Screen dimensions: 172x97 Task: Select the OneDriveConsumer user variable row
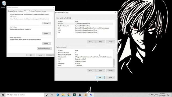point(85,26)
